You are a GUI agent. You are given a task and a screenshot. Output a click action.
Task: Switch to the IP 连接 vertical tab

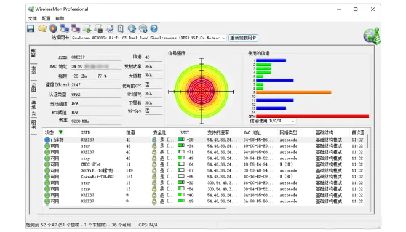point(34,108)
